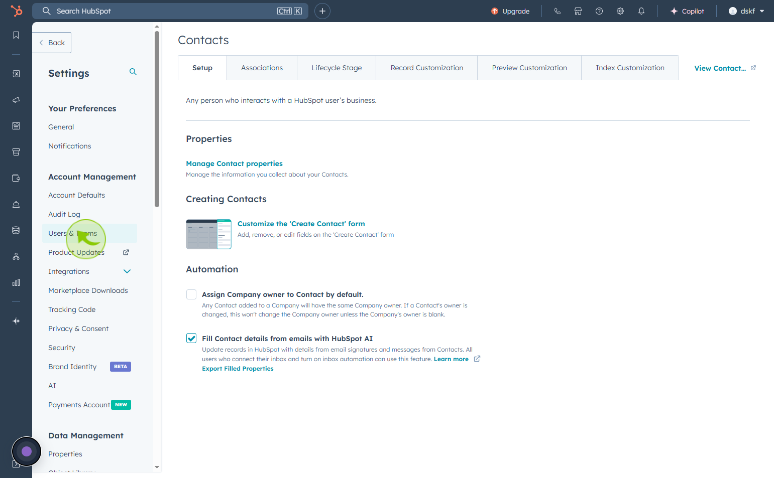Enable Assign Company owner to Contact checkbox
Viewport: 774px width, 478px height.
pos(191,294)
